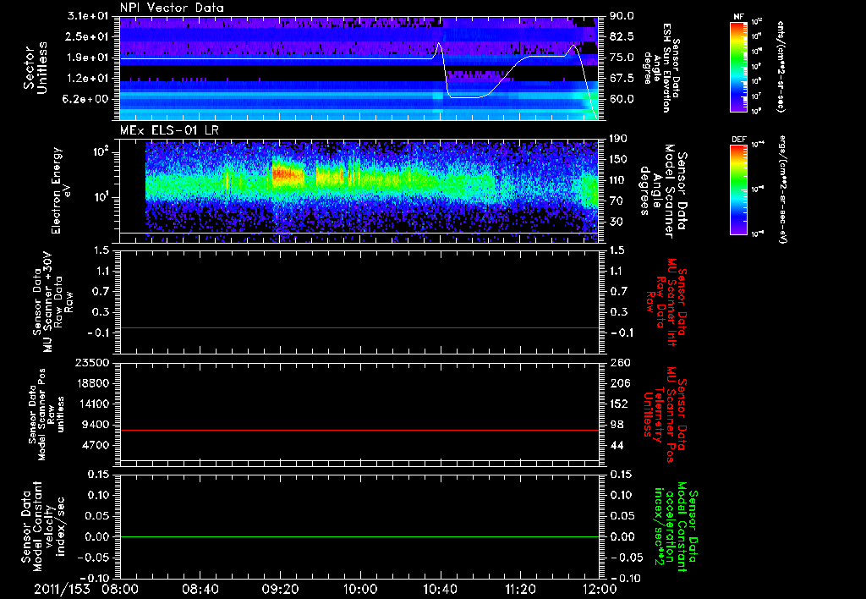The height and width of the screenshot is (599, 866).
Task: Click the "10:40" time axis label
Action: 440,589
